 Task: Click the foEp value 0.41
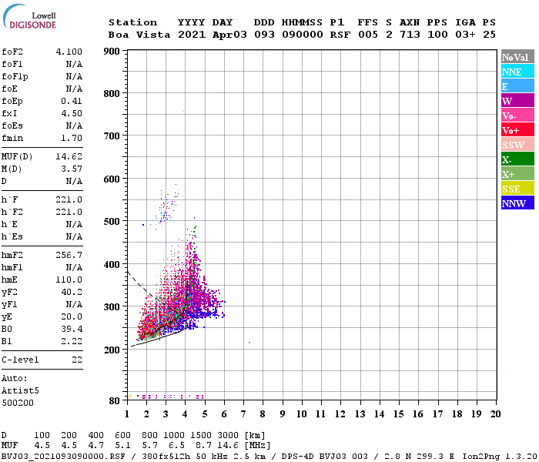point(72,101)
